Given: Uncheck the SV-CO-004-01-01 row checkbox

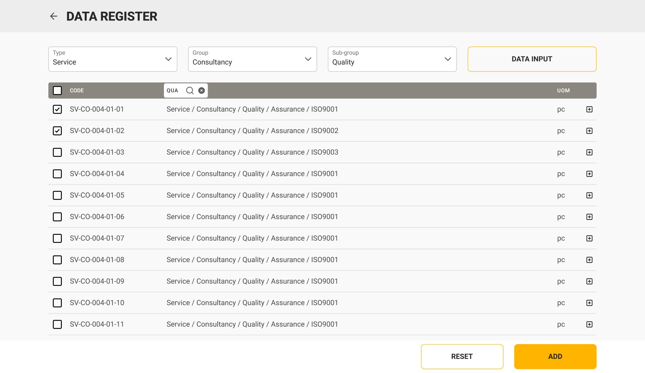Looking at the screenshot, I should point(57,109).
